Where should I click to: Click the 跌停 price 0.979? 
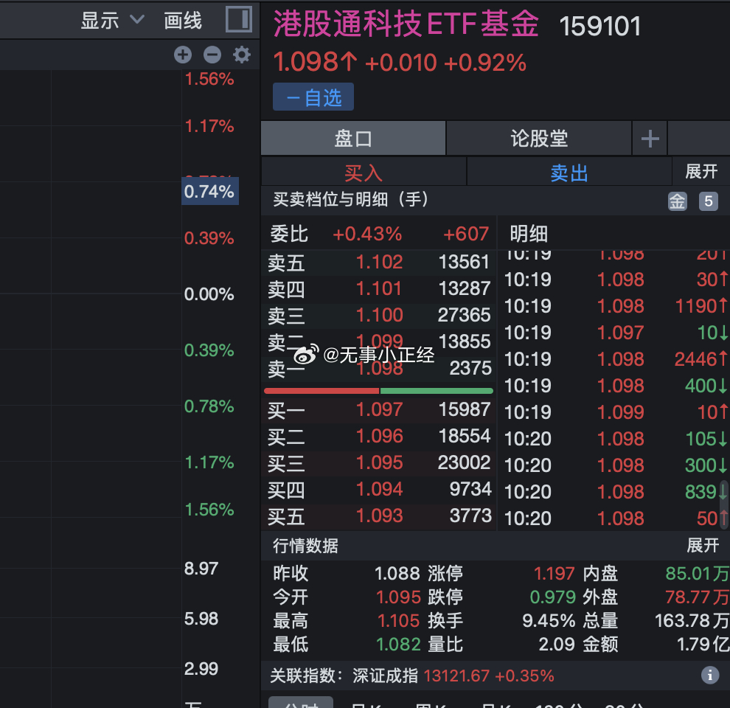552,597
